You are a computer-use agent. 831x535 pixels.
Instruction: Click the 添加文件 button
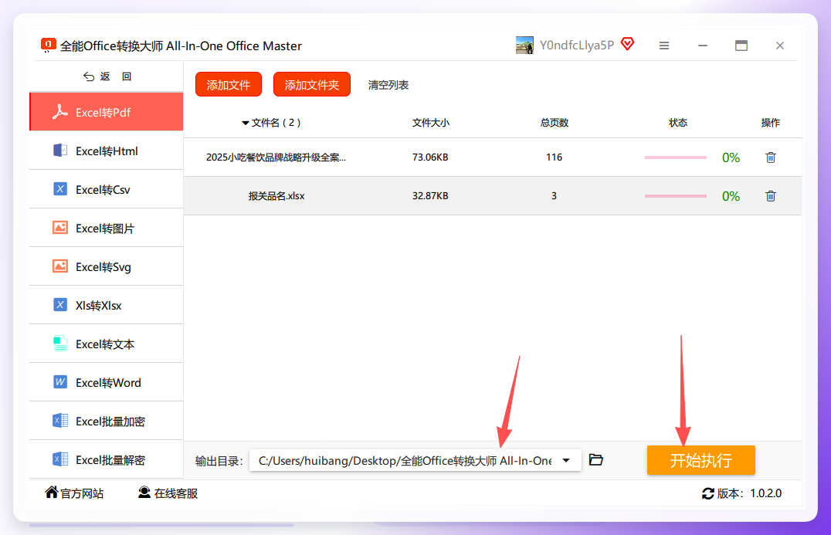pos(229,85)
